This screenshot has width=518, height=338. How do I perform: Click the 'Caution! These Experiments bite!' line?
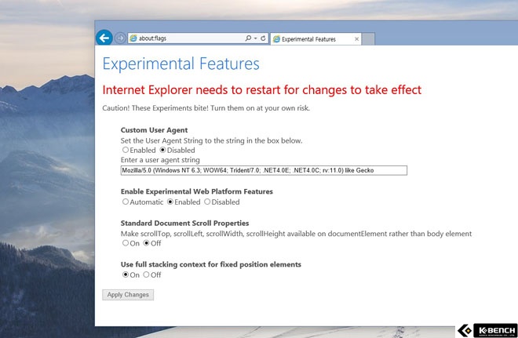point(206,108)
